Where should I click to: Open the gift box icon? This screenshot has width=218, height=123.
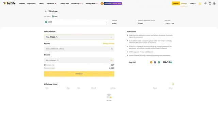214,3
